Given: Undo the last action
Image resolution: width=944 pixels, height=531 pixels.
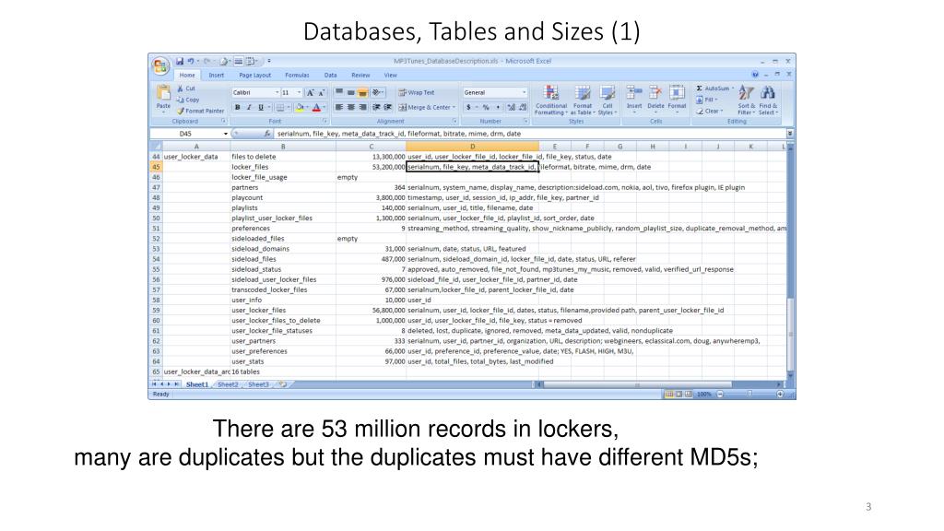Looking at the screenshot, I should click(190, 61).
